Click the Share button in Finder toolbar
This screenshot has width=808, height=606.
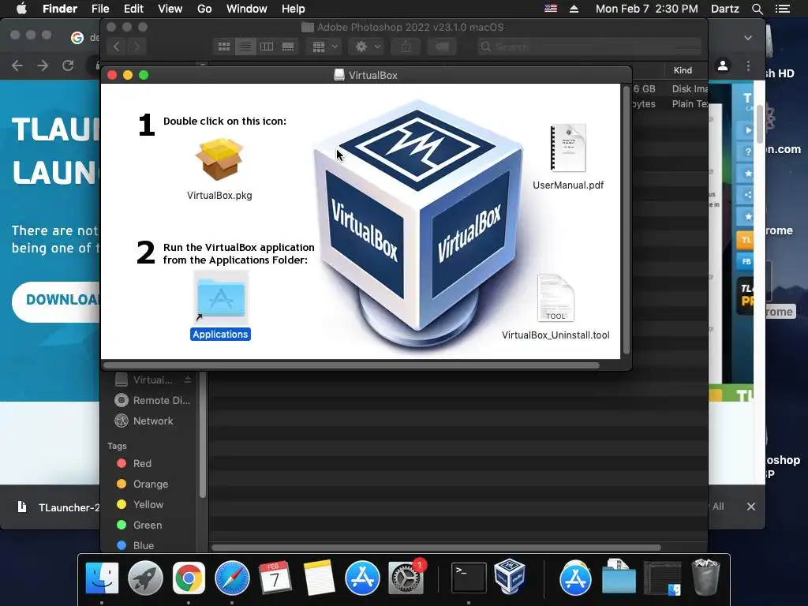tap(406, 47)
